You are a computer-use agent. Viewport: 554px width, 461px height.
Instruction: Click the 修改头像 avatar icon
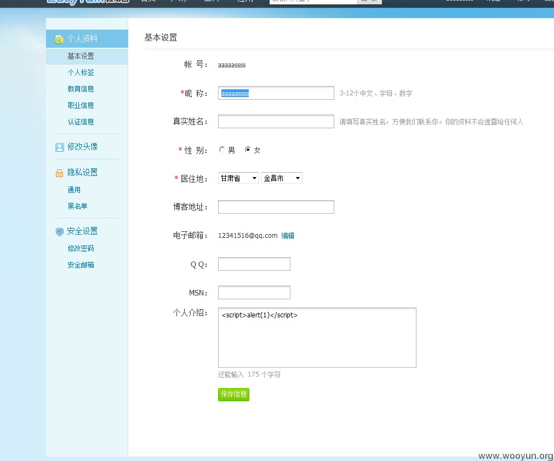[x=59, y=147]
